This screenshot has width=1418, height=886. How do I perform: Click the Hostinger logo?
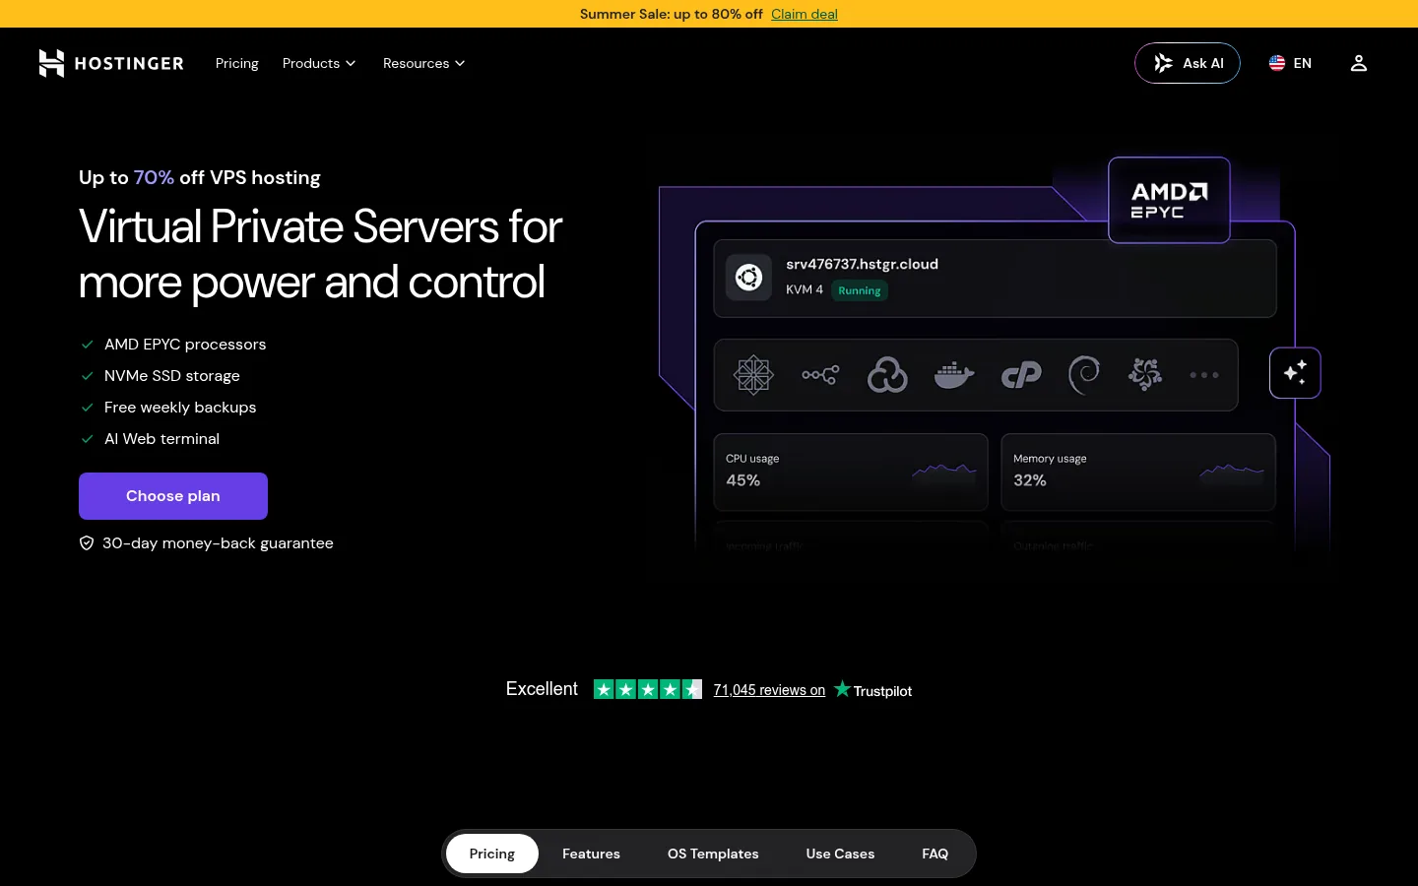click(x=111, y=63)
